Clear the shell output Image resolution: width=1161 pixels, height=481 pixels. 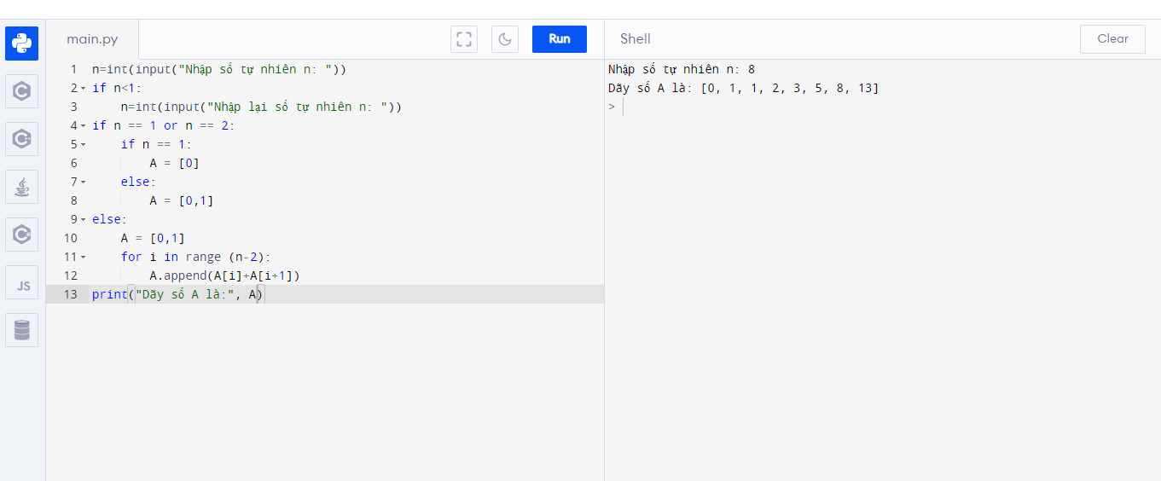1112,39
